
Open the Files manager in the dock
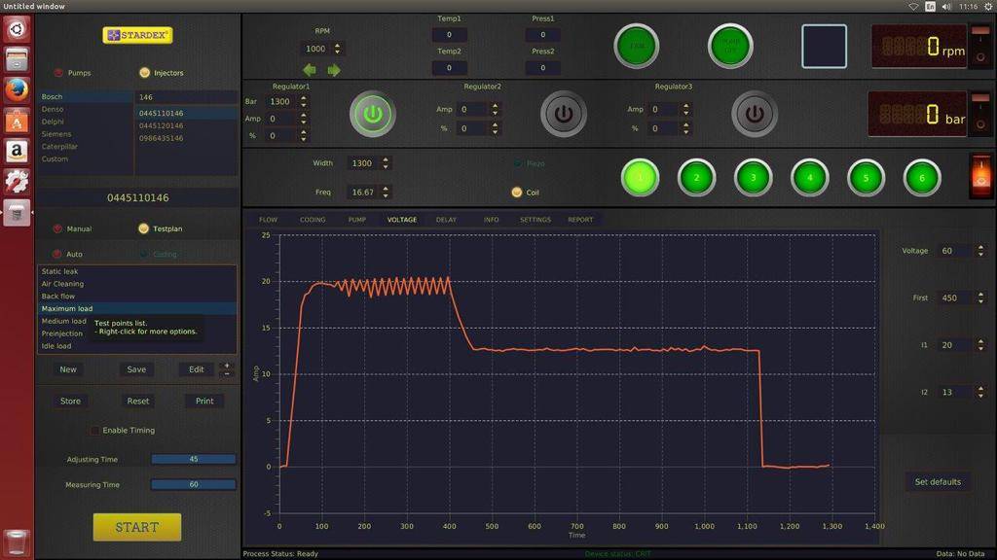point(18,59)
